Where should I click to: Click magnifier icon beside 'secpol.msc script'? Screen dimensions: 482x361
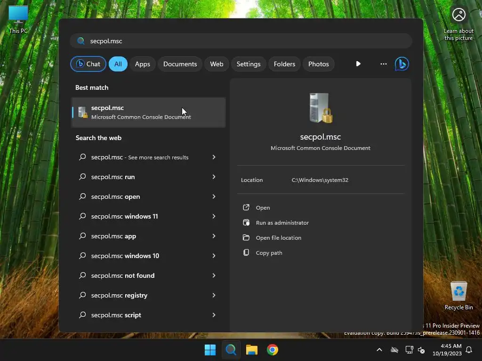pyautogui.click(x=82, y=315)
